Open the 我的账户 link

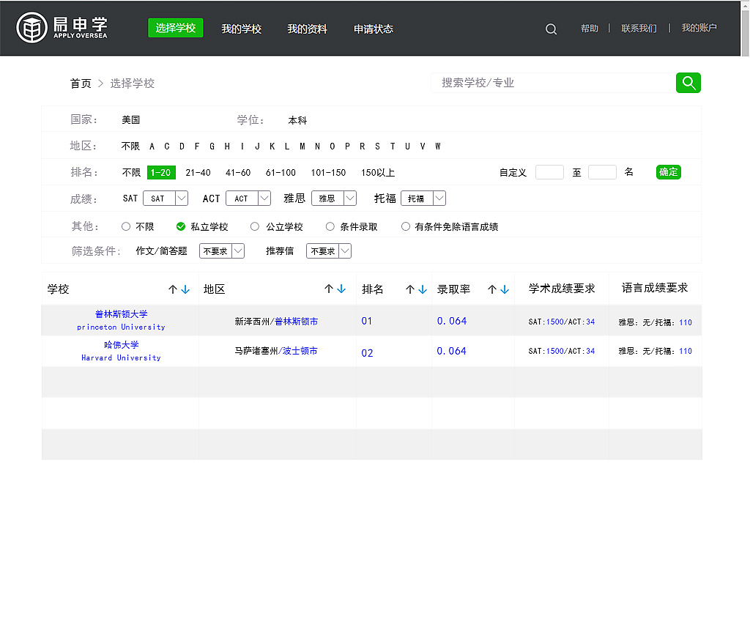point(699,28)
